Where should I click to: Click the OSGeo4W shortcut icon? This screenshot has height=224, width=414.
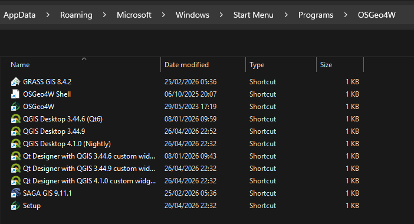[15, 107]
